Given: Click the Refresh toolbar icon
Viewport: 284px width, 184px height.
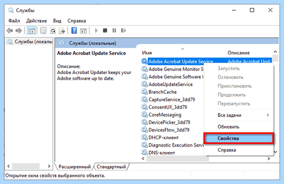Looking at the screenshot, I should click(53, 30).
